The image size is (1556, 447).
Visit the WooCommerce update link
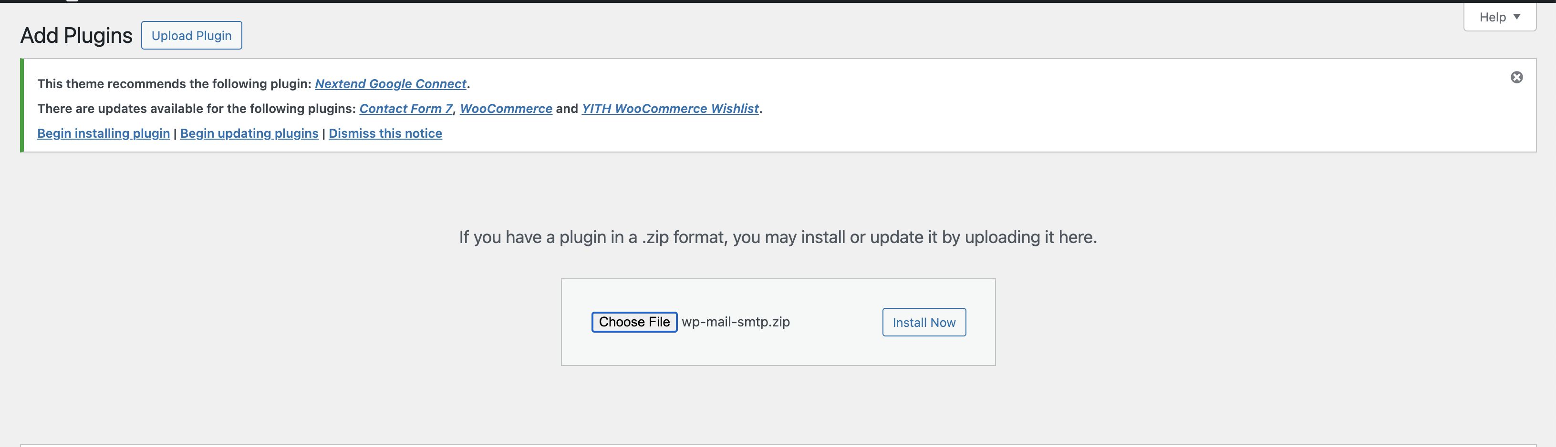pyautogui.click(x=506, y=109)
